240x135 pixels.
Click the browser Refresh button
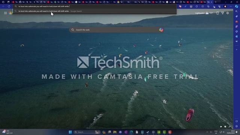9,6
